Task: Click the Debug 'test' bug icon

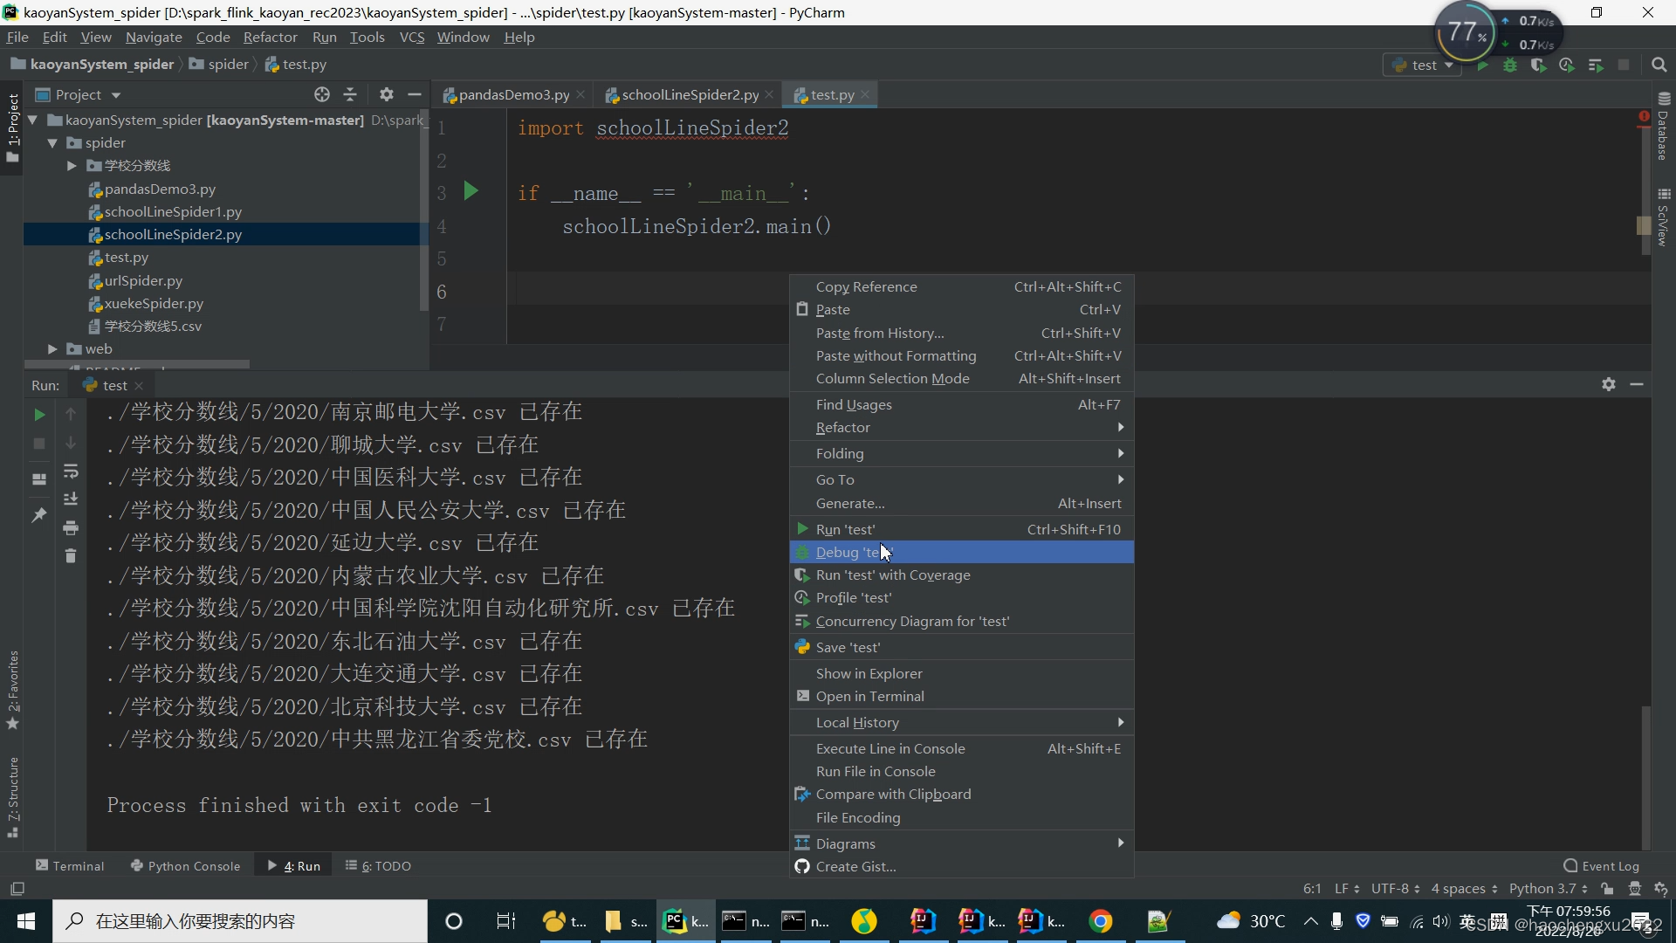Action: pyautogui.click(x=802, y=552)
